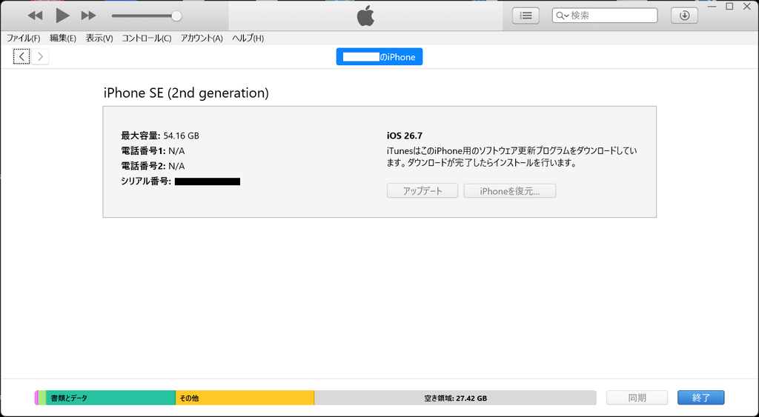This screenshot has width=759, height=417.
Task: Click the light green storage segment
Action: click(x=42, y=398)
